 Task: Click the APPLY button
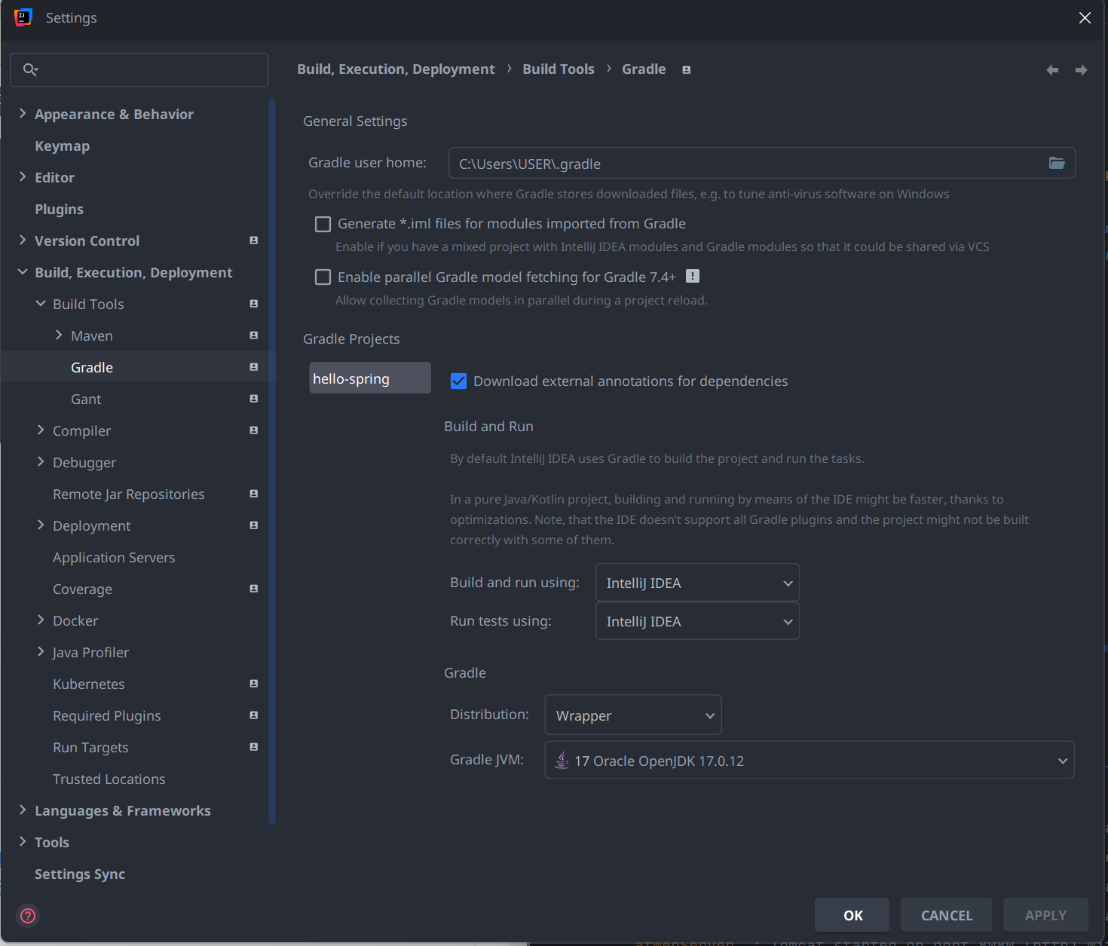coord(1045,915)
